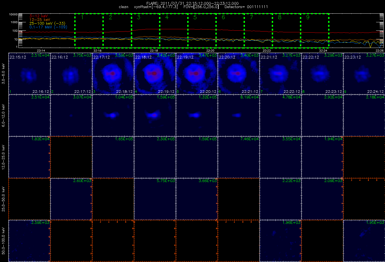Viewport: 385px width, 262px height.
Task: Click the 10000 count rate axis label
Action: point(13,14)
